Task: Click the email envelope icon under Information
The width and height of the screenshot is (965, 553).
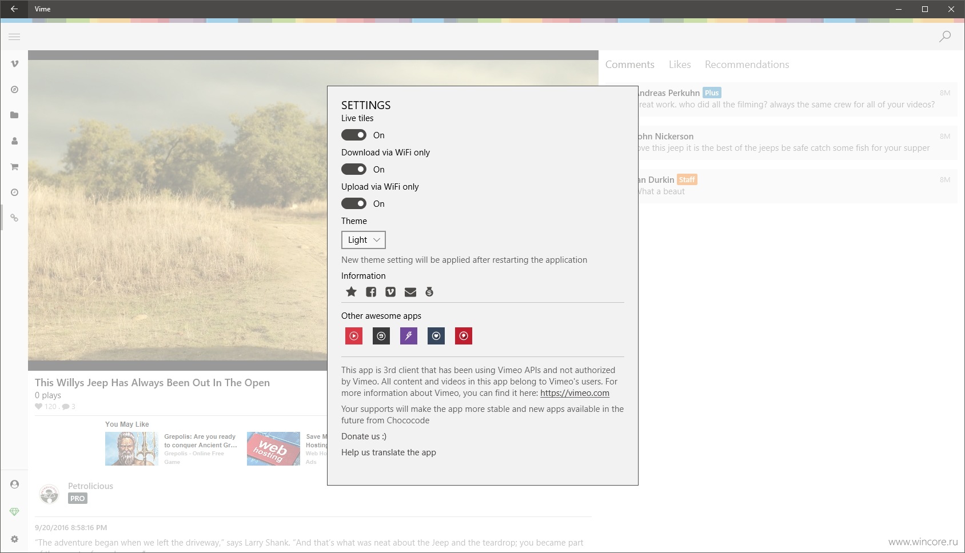Action: pyautogui.click(x=410, y=292)
